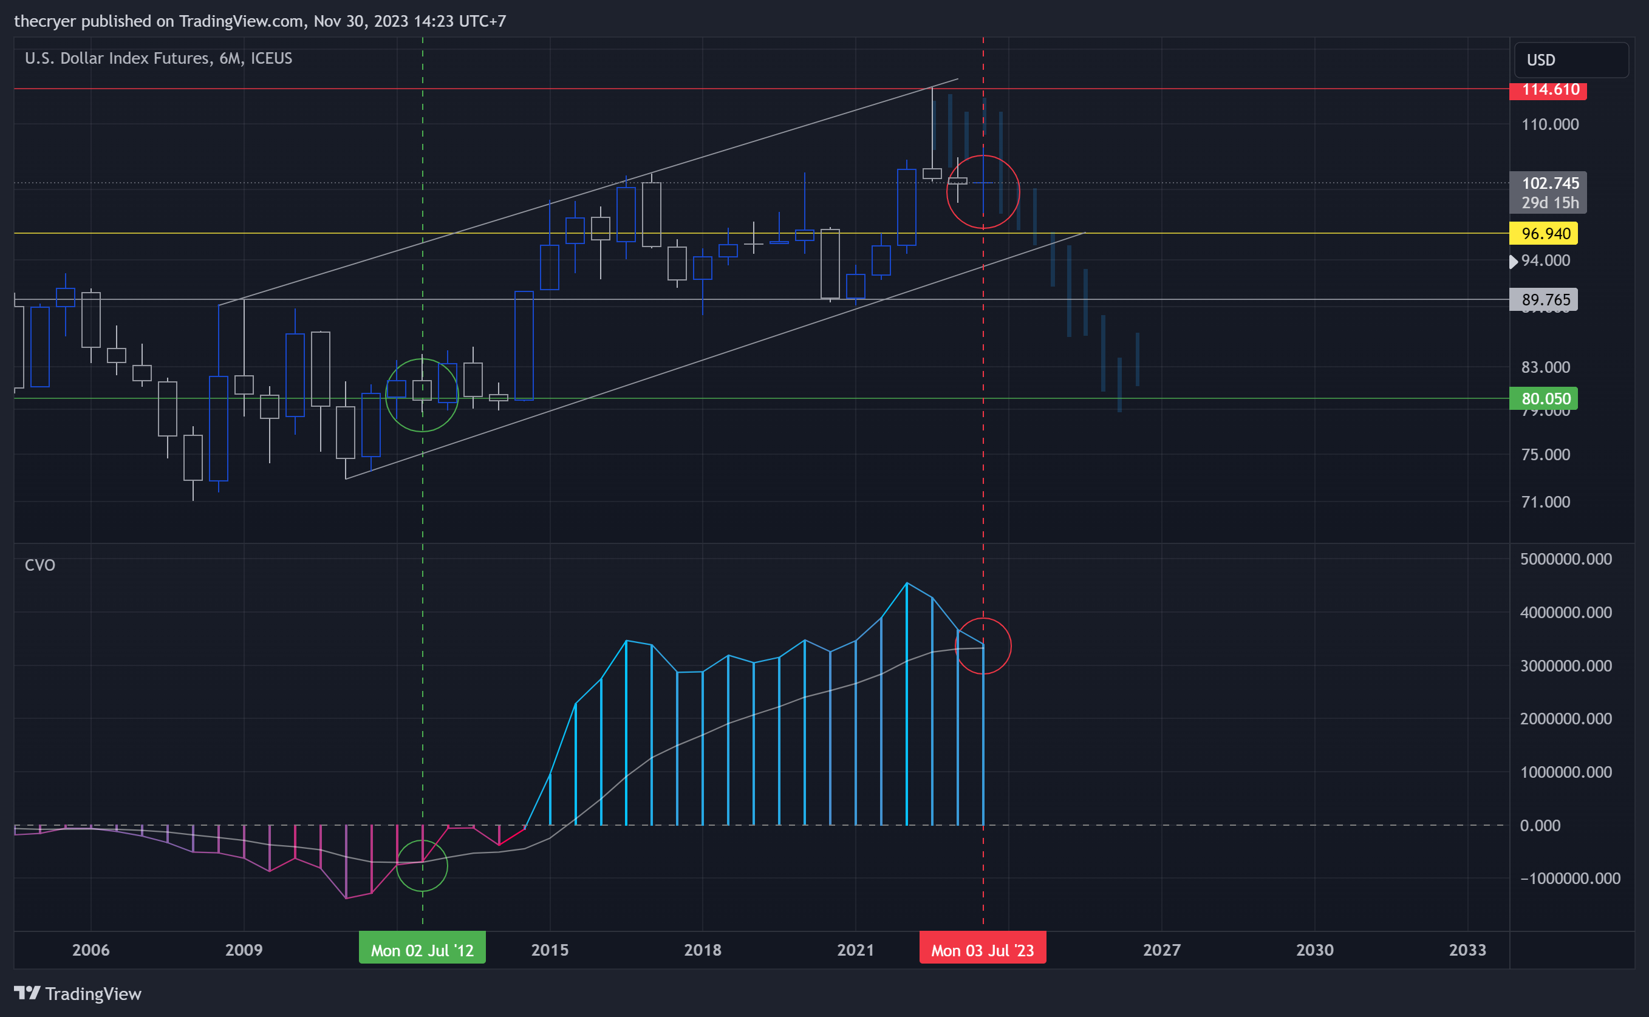Click the 3000000.000 CVO axis value
The width and height of the screenshot is (1649, 1017).
pyautogui.click(x=1566, y=666)
